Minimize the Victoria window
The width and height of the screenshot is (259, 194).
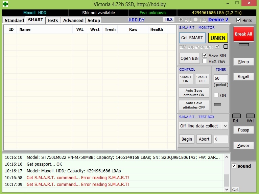pyautogui.click(x=228, y=3)
